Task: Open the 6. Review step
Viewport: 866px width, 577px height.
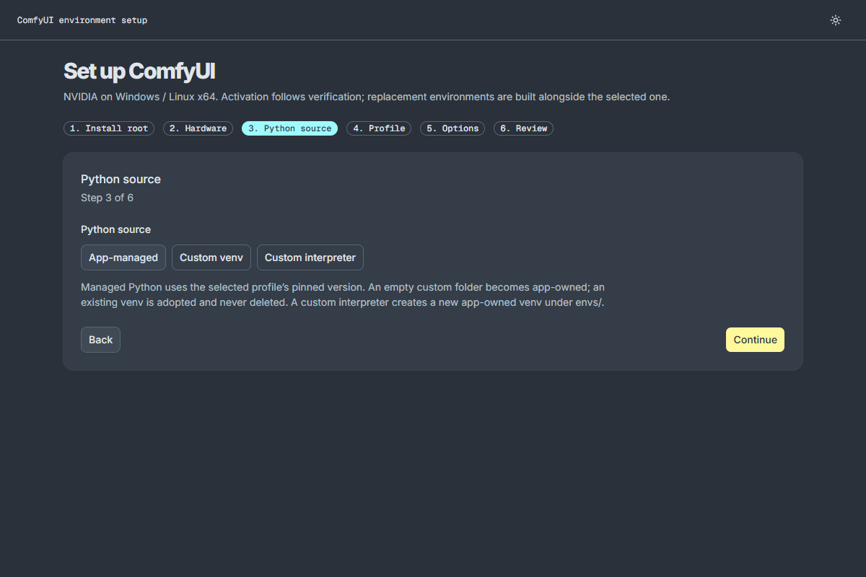Action: coord(523,128)
